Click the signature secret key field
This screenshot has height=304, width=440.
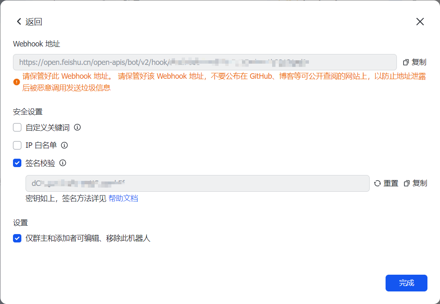198,183
